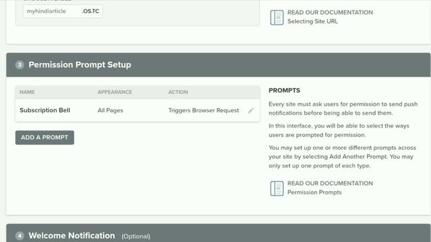Click the (Optional) label beside Welcome Notification
Image resolution: width=431 pixels, height=242 pixels.
pos(136,236)
